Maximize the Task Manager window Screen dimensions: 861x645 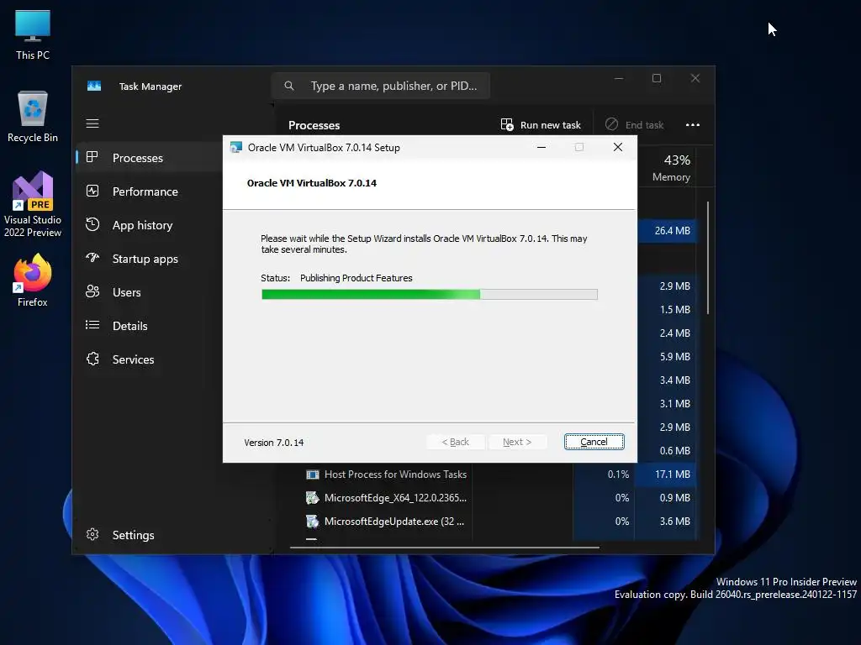[657, 78]
